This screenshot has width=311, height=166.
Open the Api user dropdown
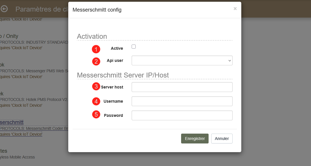click(x=182, y=60)
